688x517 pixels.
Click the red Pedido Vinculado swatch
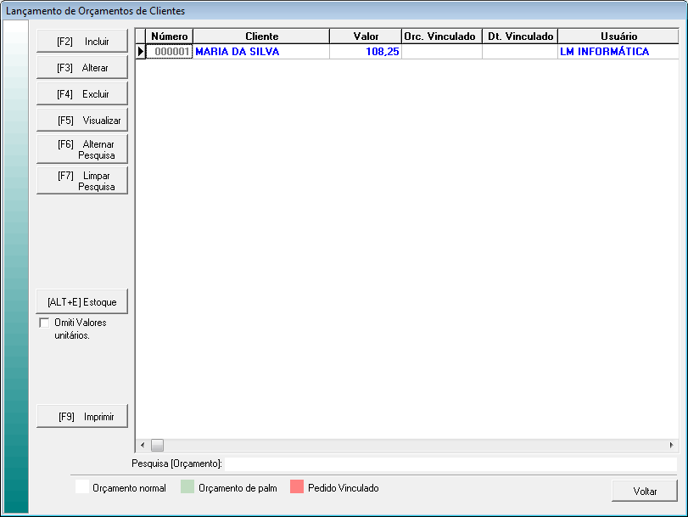click(x=297, y=488)
